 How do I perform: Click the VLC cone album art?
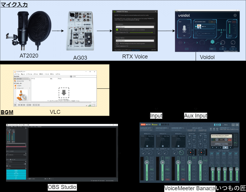21,95
